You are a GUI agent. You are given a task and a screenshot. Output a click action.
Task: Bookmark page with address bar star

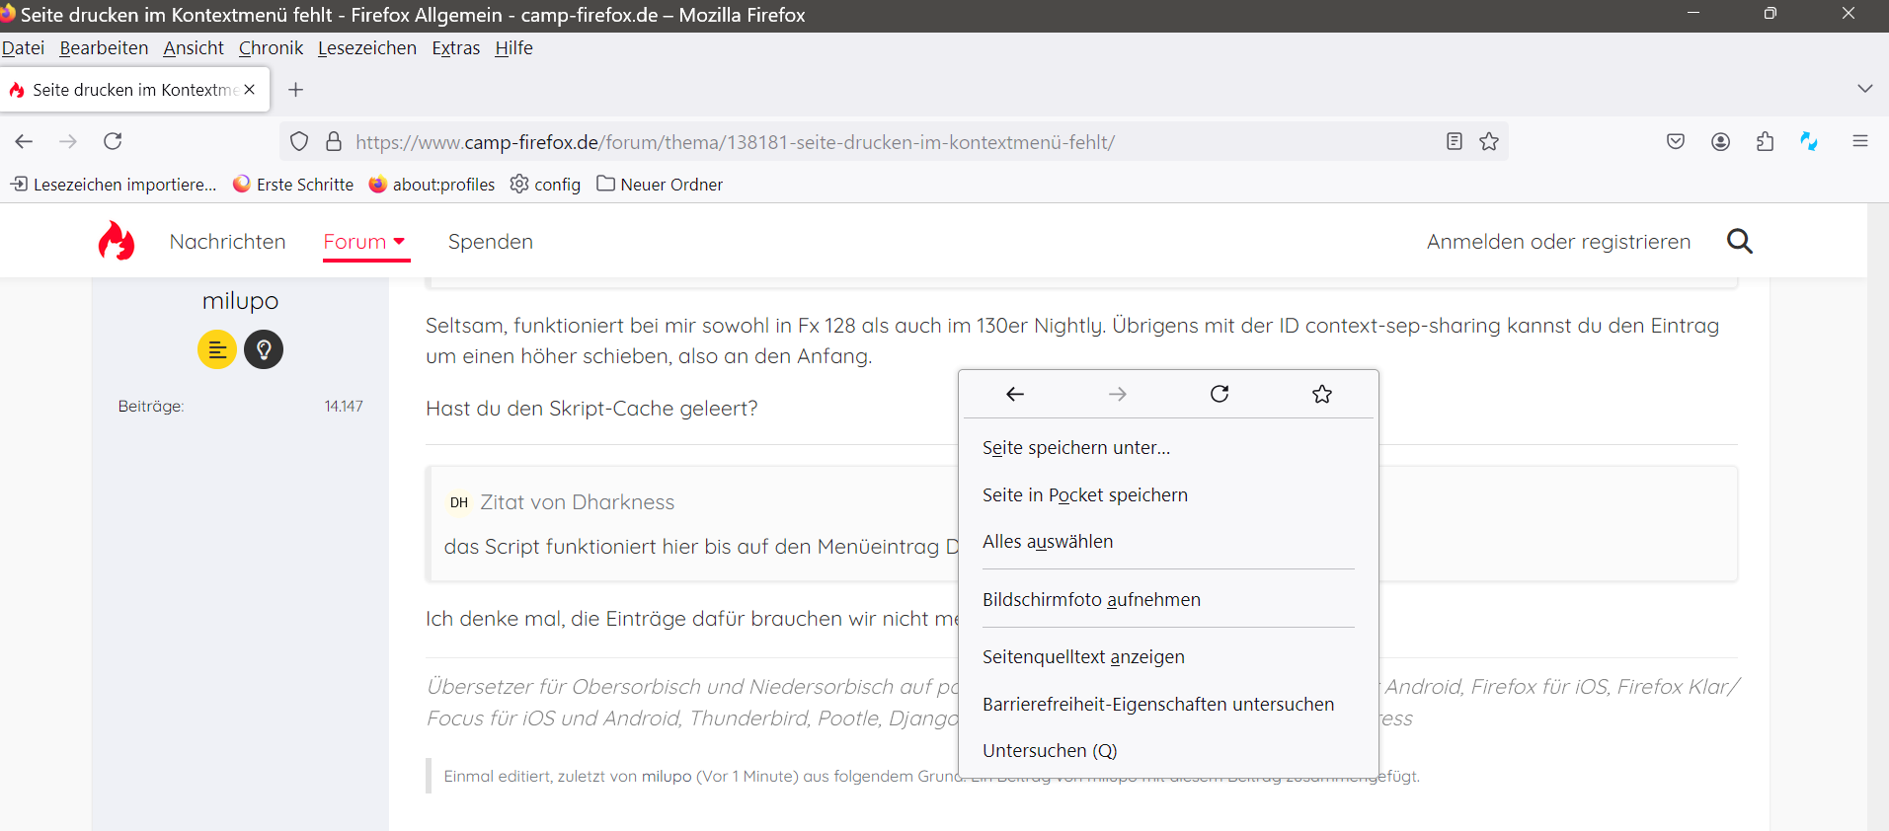[1489, 141]
